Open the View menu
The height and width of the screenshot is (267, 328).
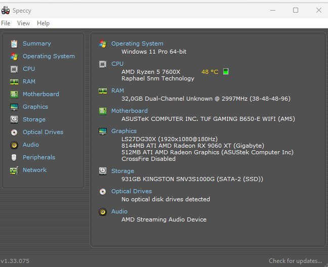[x=23, y=23]
